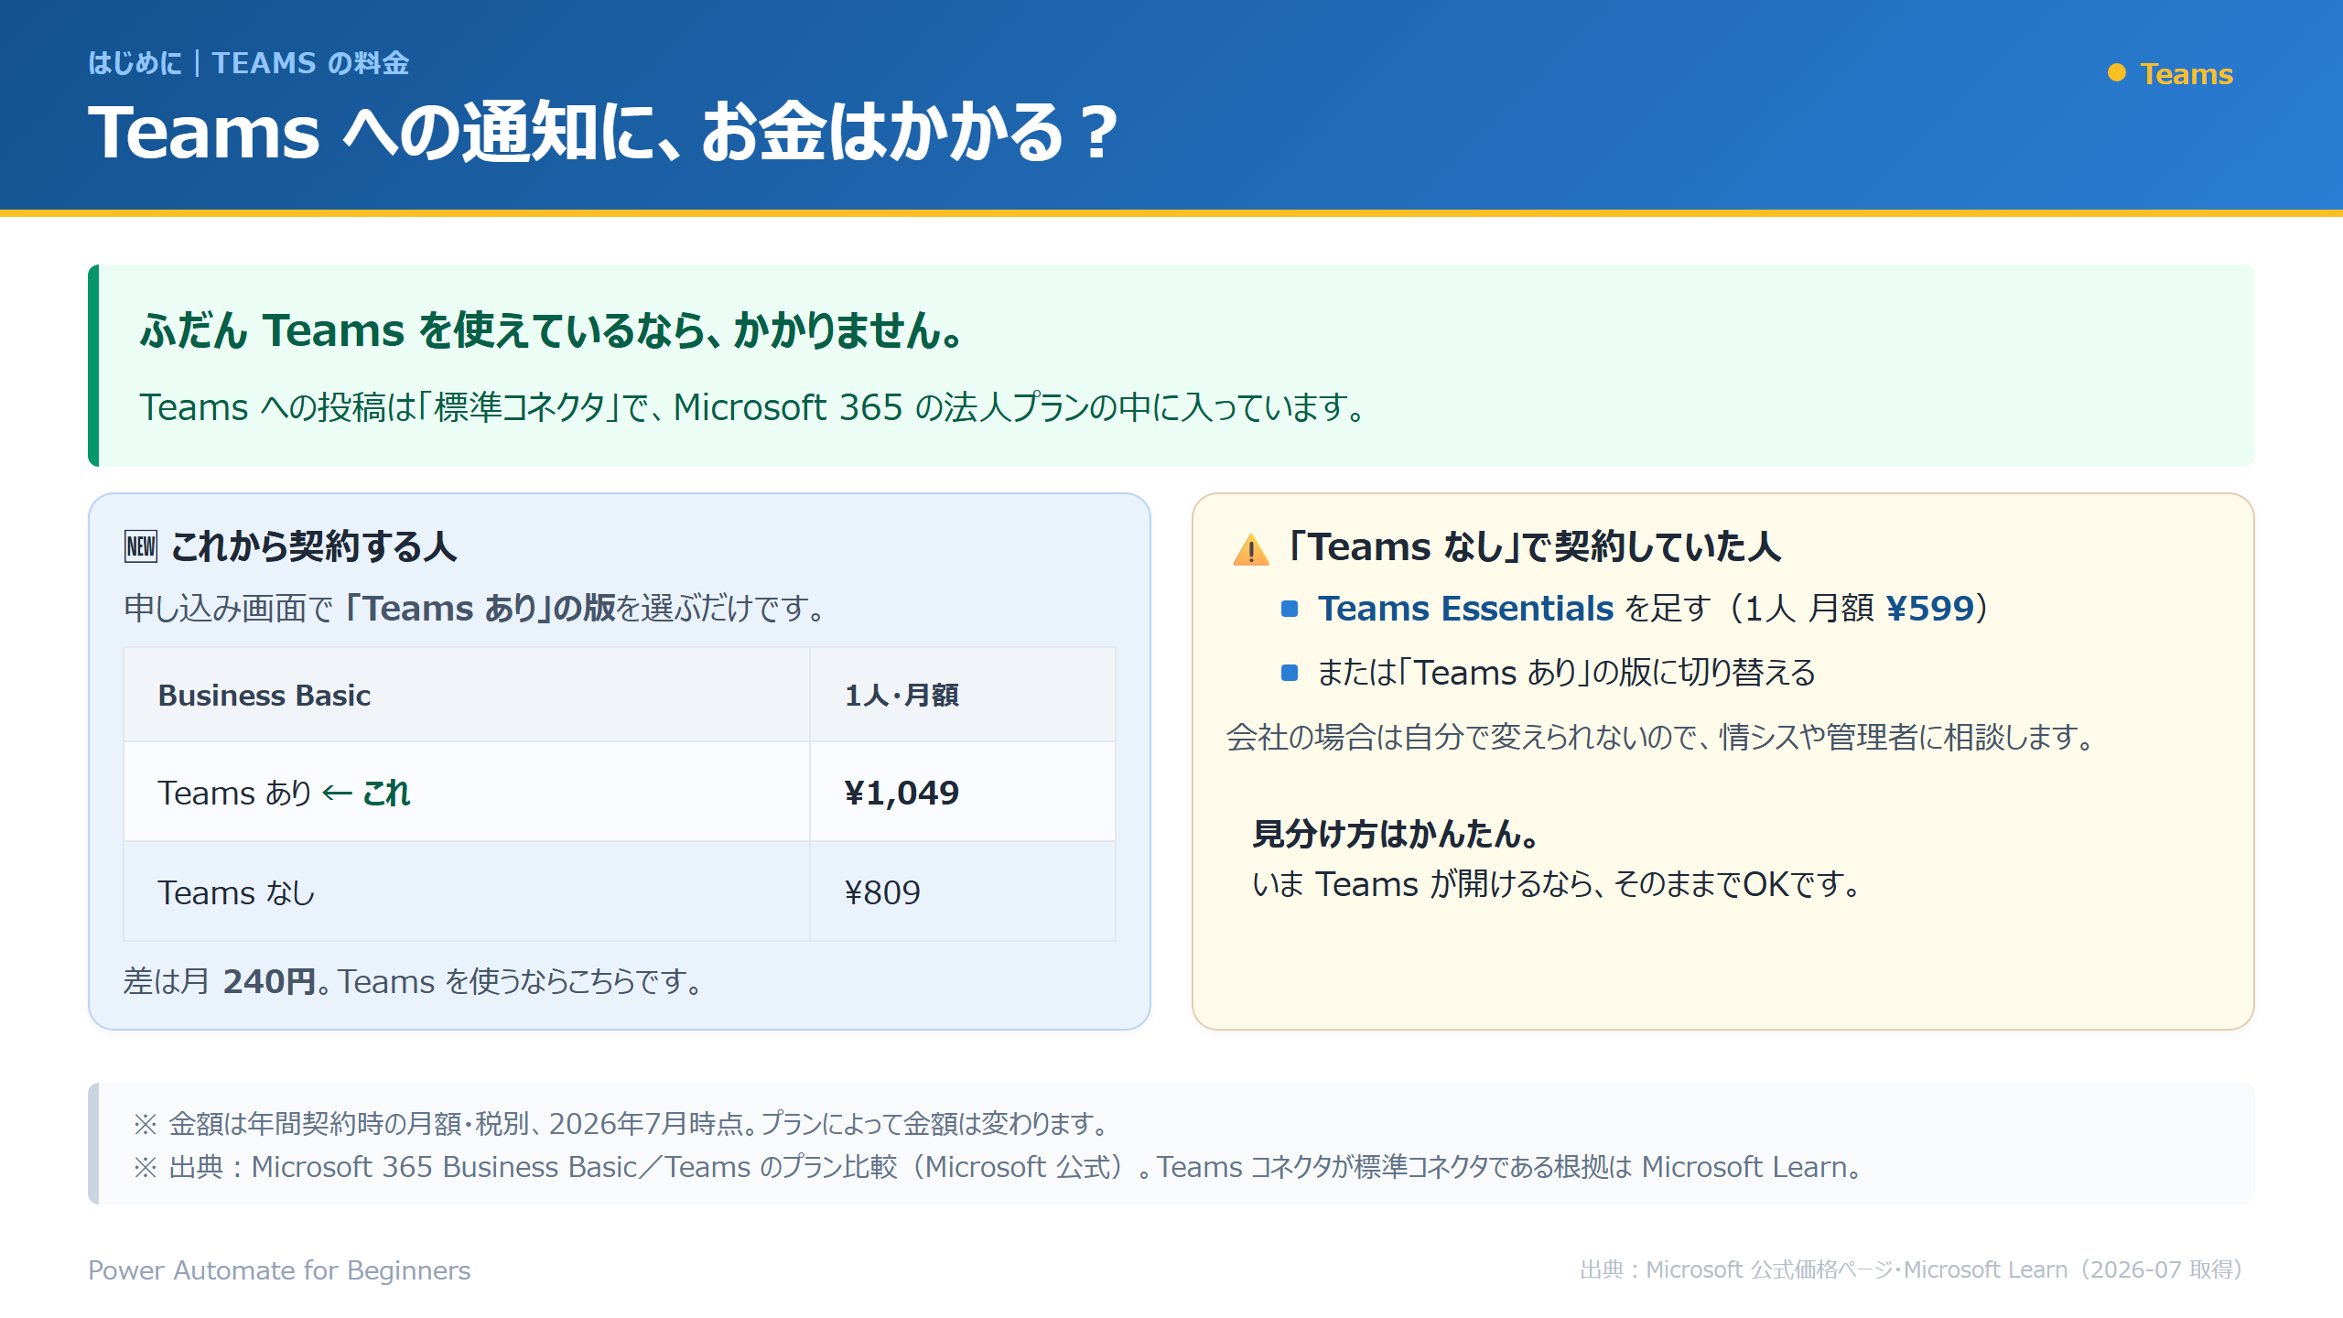Viewport: 2343px width, 1318px height.
Task: Click the breadcrumb 'はじめに｜TEAMS の料金'
Action: [x=248, y=63]
